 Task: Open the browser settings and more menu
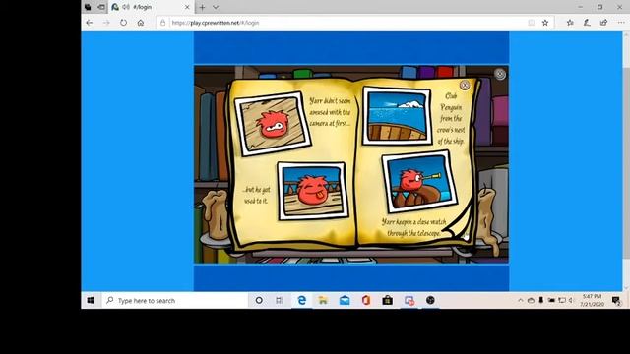621,23
